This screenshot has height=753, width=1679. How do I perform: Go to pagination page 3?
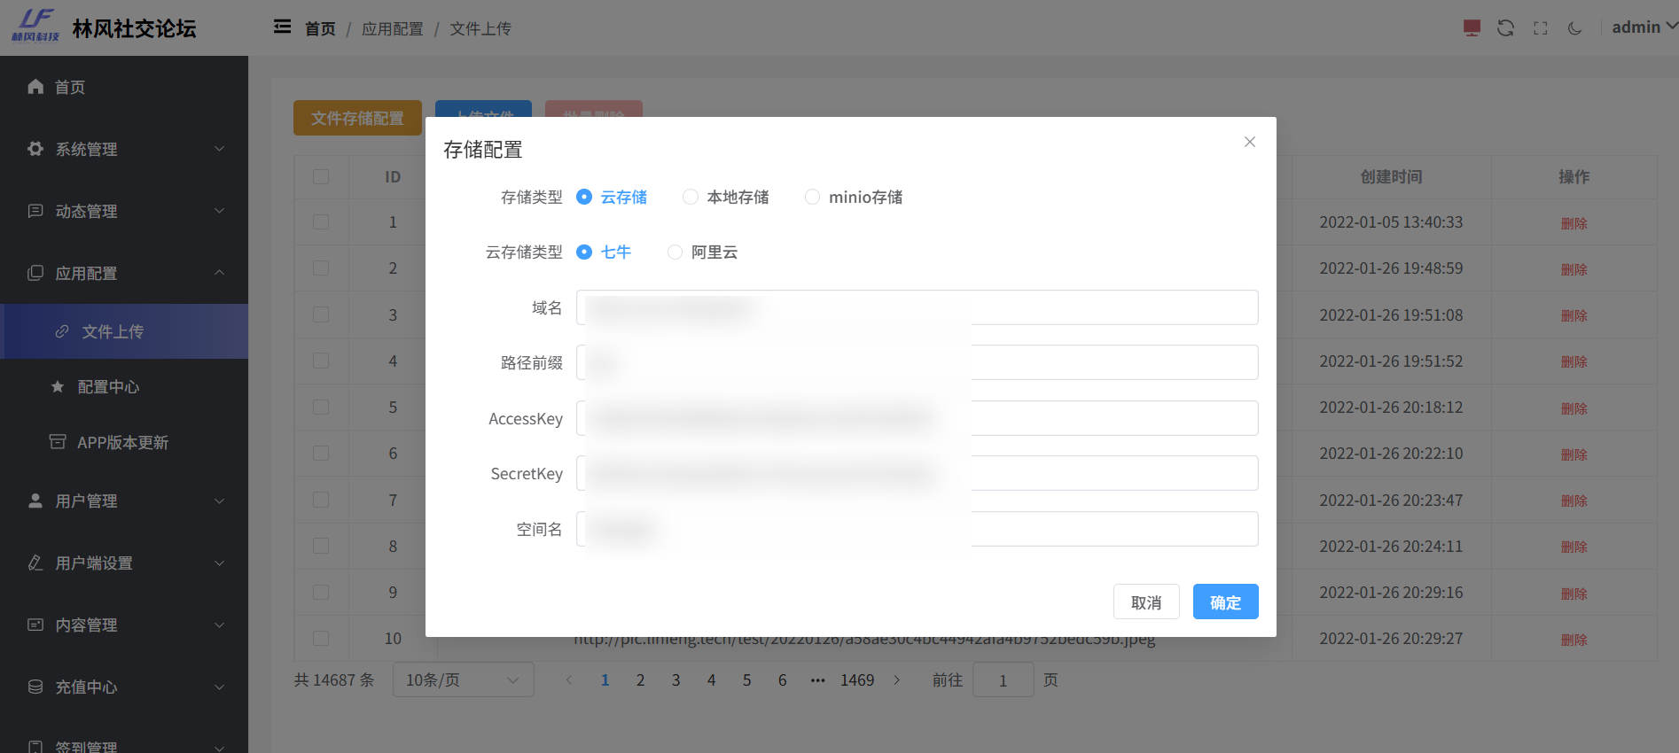676,679
